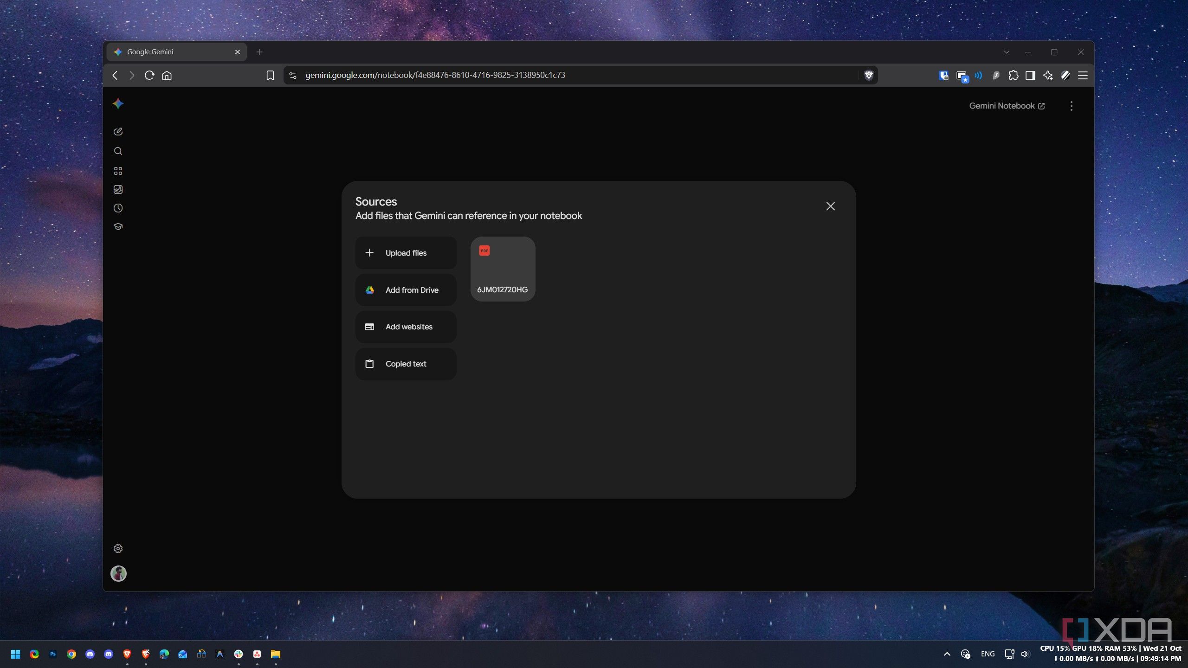Open Gemini Notebook external link
Image resolution: width=1188 pixels, height=668 pixels.
[x=1007, y=106]
